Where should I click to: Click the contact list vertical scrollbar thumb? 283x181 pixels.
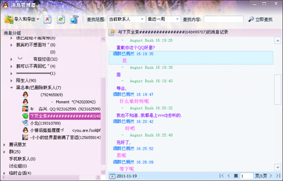pos(103,121)
